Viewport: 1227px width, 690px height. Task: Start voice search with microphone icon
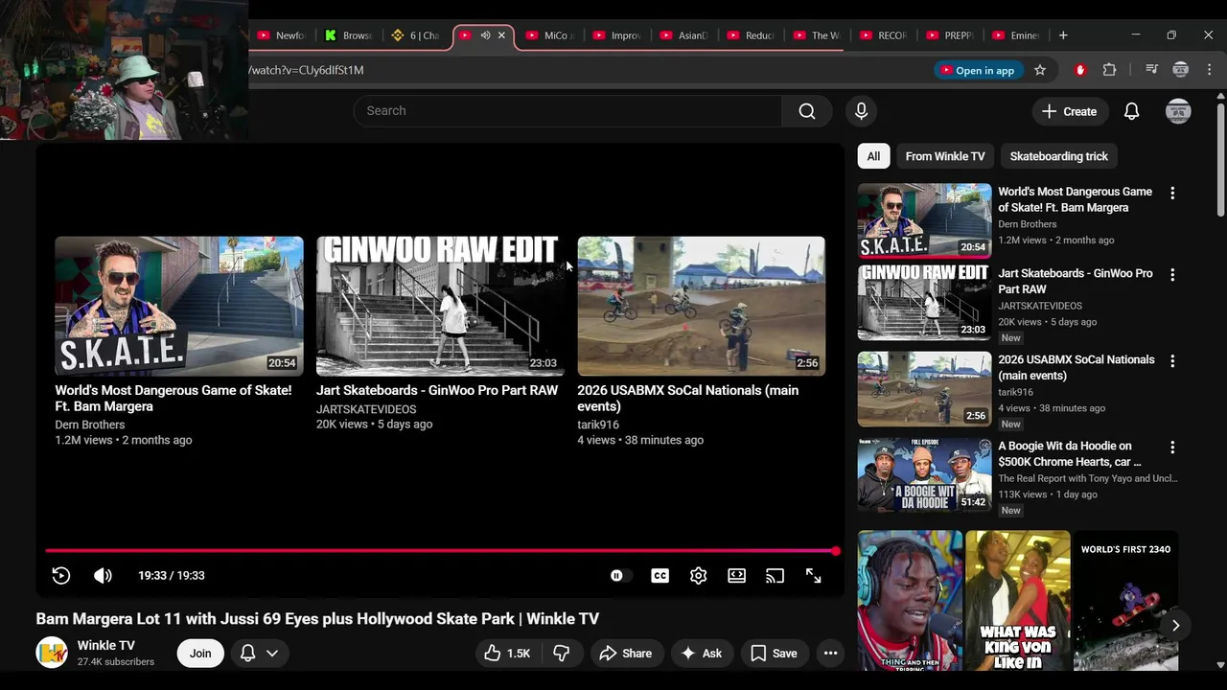click(x=861, y=111)
